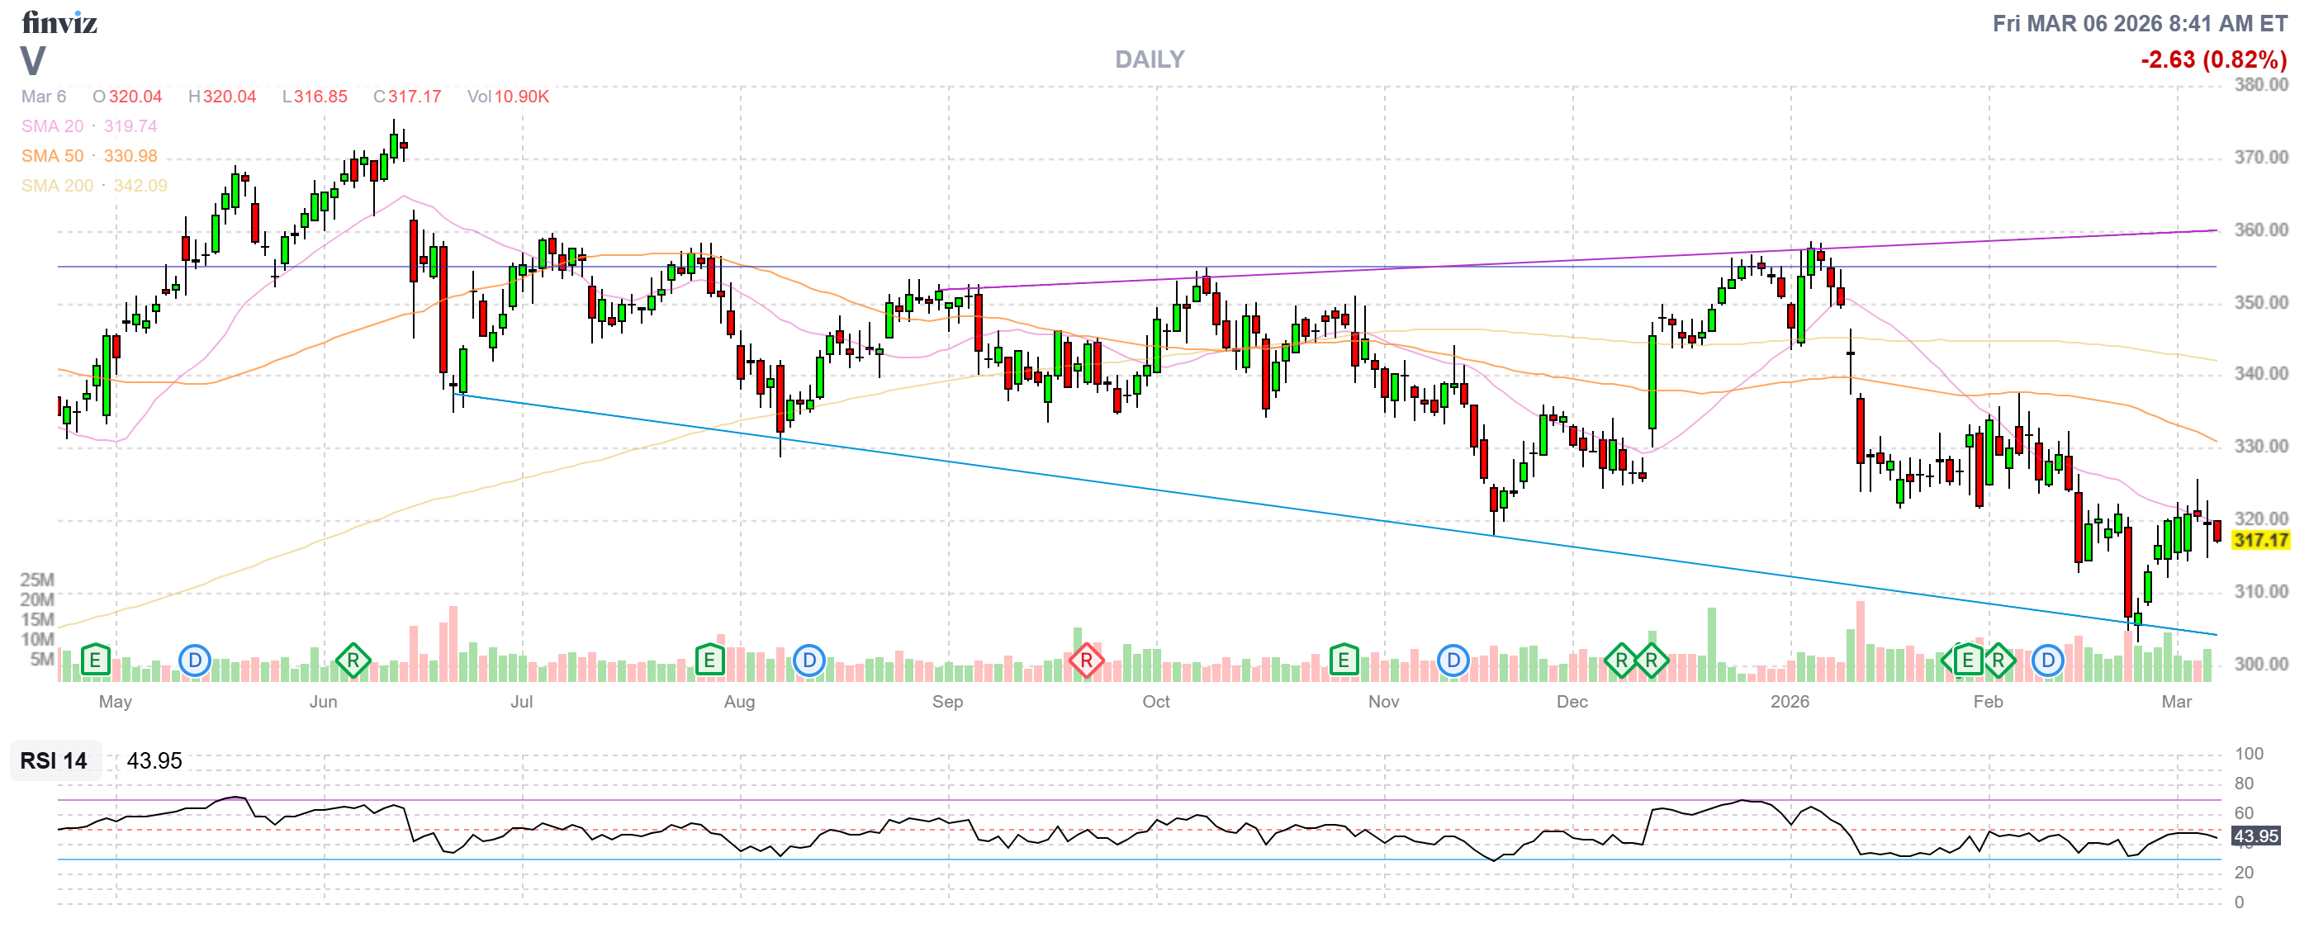2309x928 pixels.
Task: Open the earnings marker before August
Action: tap(709, 661)
